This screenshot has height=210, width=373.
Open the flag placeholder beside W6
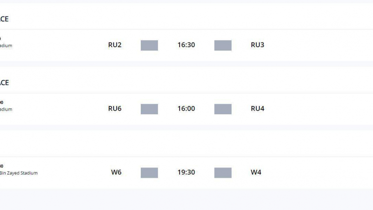tap(149, 173)
